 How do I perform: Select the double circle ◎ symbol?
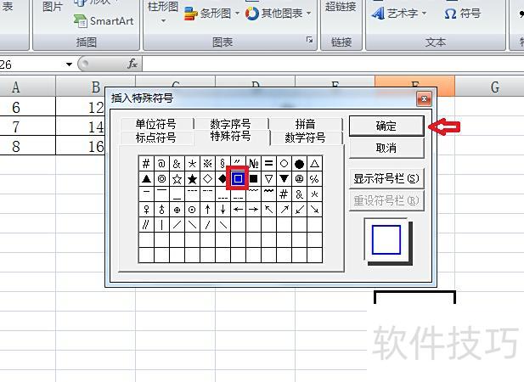(x=161, y=179)
